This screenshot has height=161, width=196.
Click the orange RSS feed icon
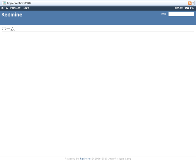coord(190,3)
